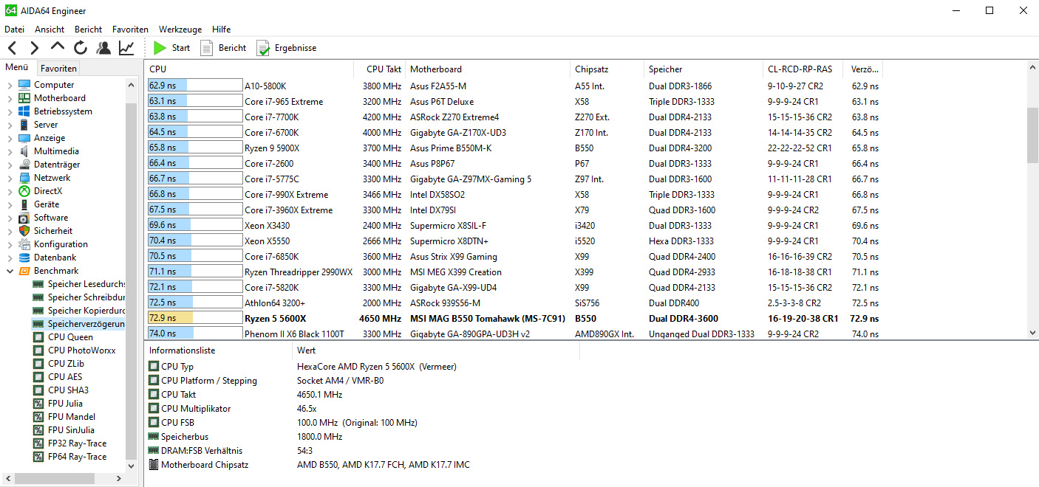The image size is (1039, 487).
Task: Go forward with the right arrow toolbar icon
Action: [34, 48]
